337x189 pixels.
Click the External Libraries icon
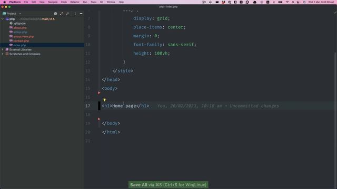(x=7, y=49)
